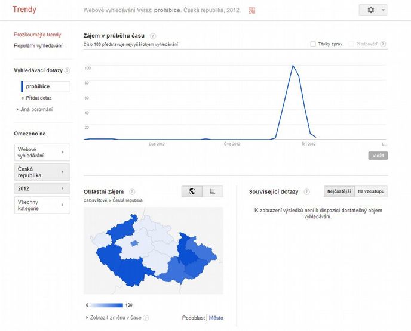This screenshot has height=331, width=411.
Task: Switch to list bar view
Action: 213,191
